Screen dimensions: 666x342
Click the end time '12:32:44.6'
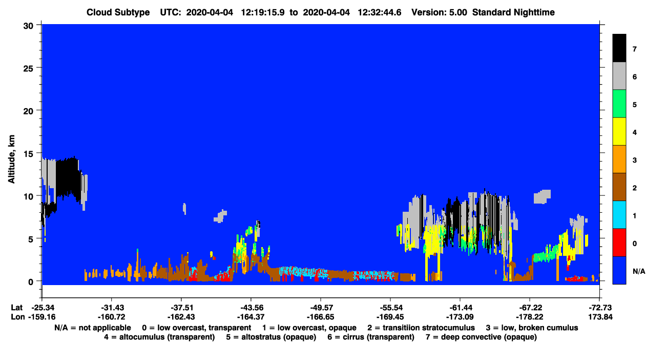pyautogui.click(x=381, y=12)
